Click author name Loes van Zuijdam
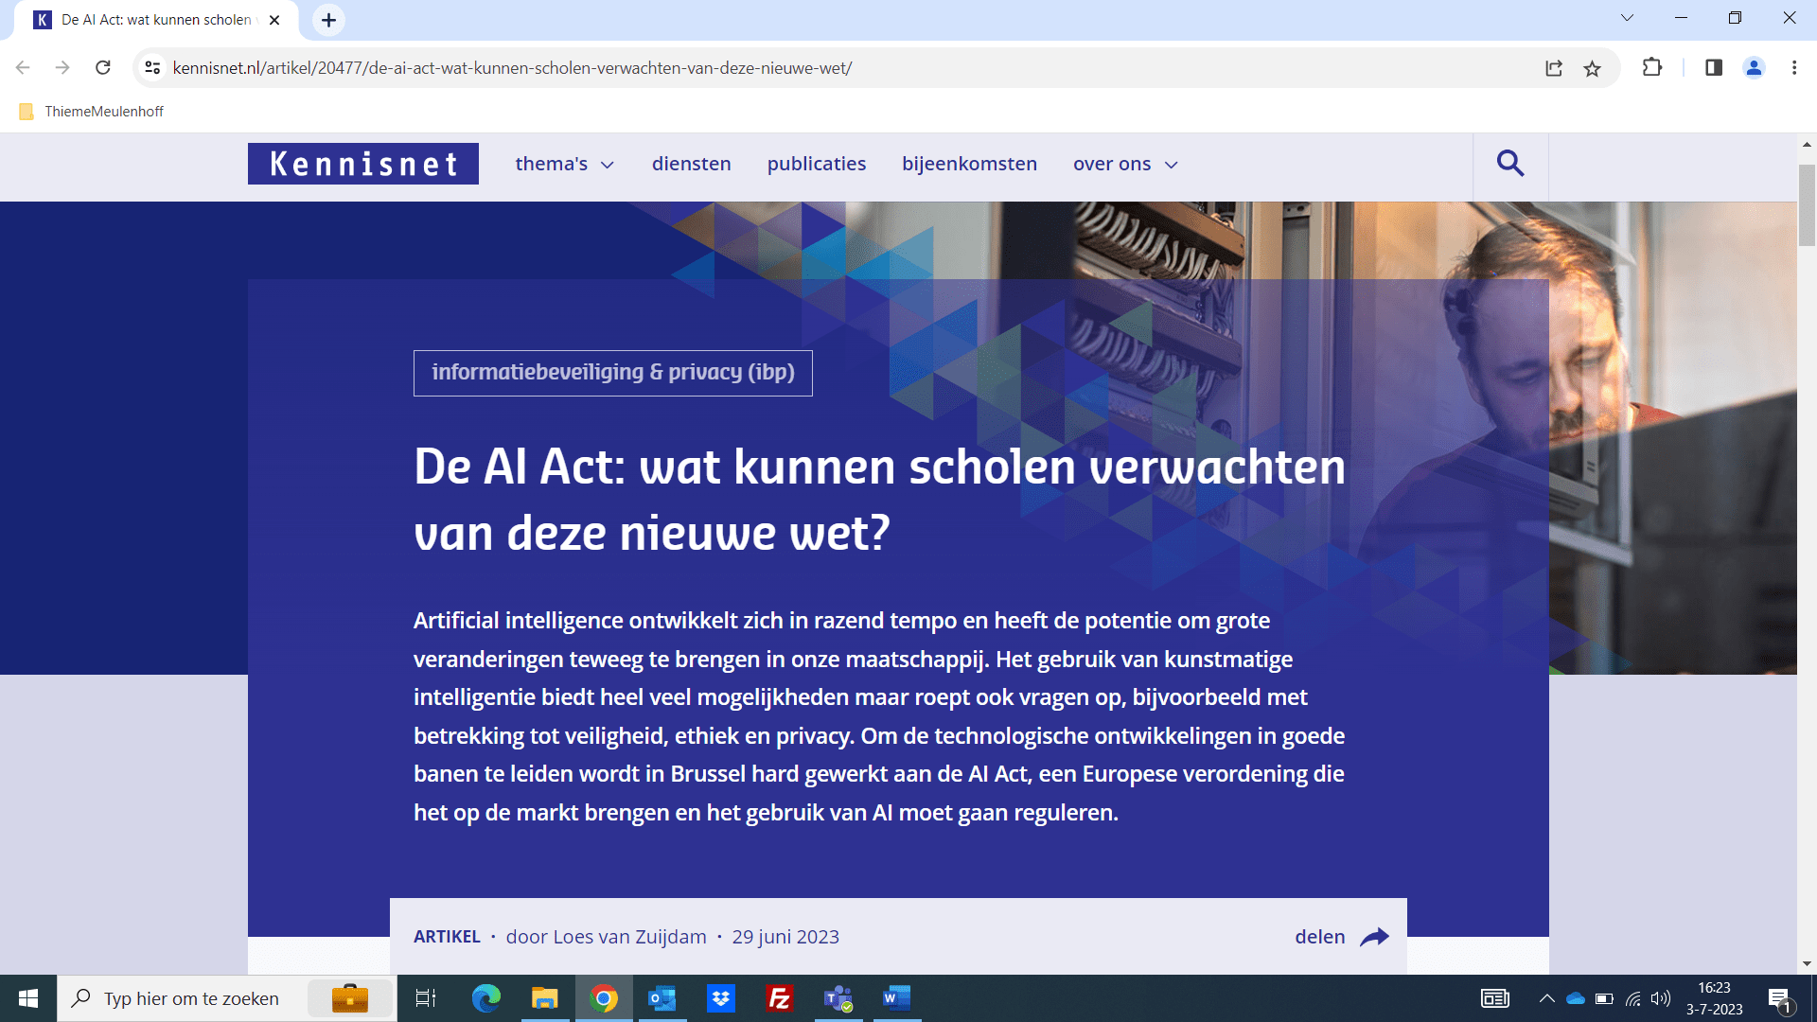 (629, 937)
